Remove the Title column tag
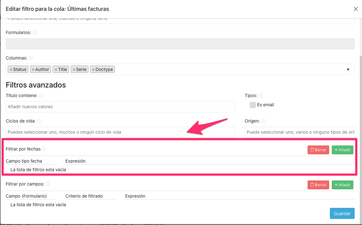Screen dimensions: 362x225 click(x=56, y=70)
